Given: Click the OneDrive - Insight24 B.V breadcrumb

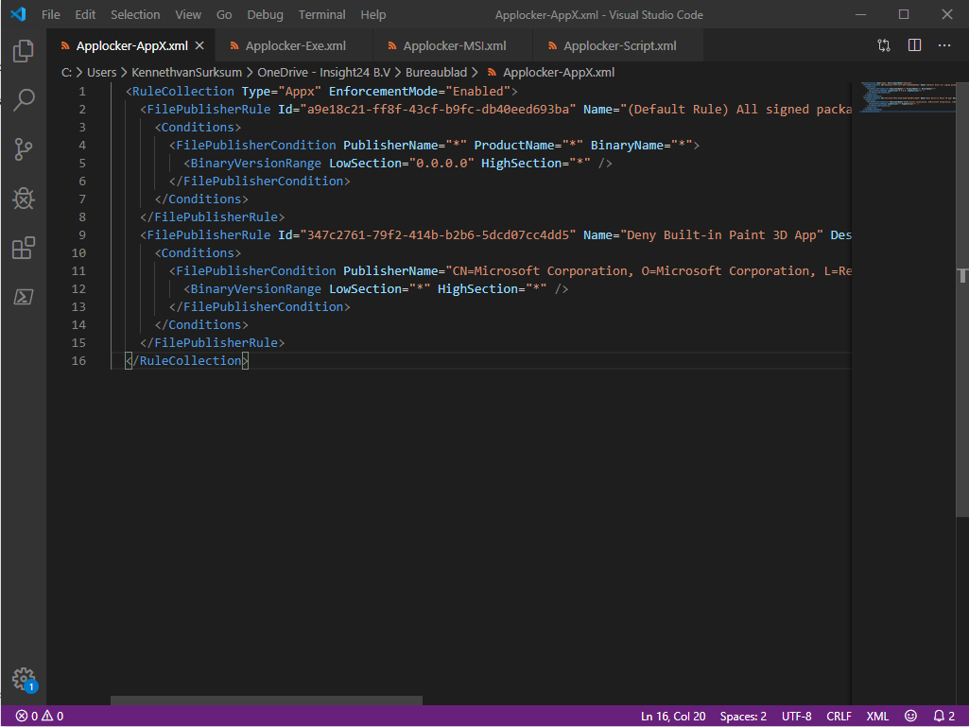Looking at the screenshot, I should pos(324,73).
